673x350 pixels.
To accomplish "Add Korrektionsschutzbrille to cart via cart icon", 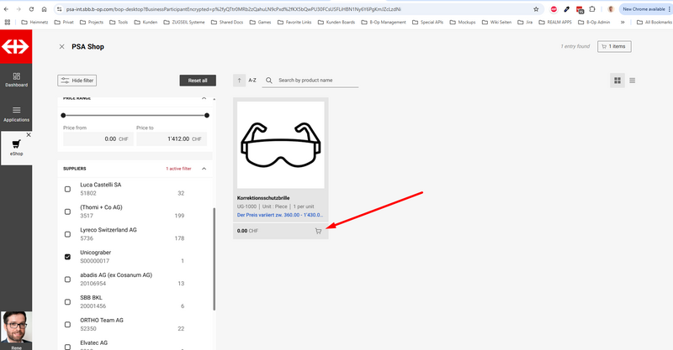I will 318,231.
